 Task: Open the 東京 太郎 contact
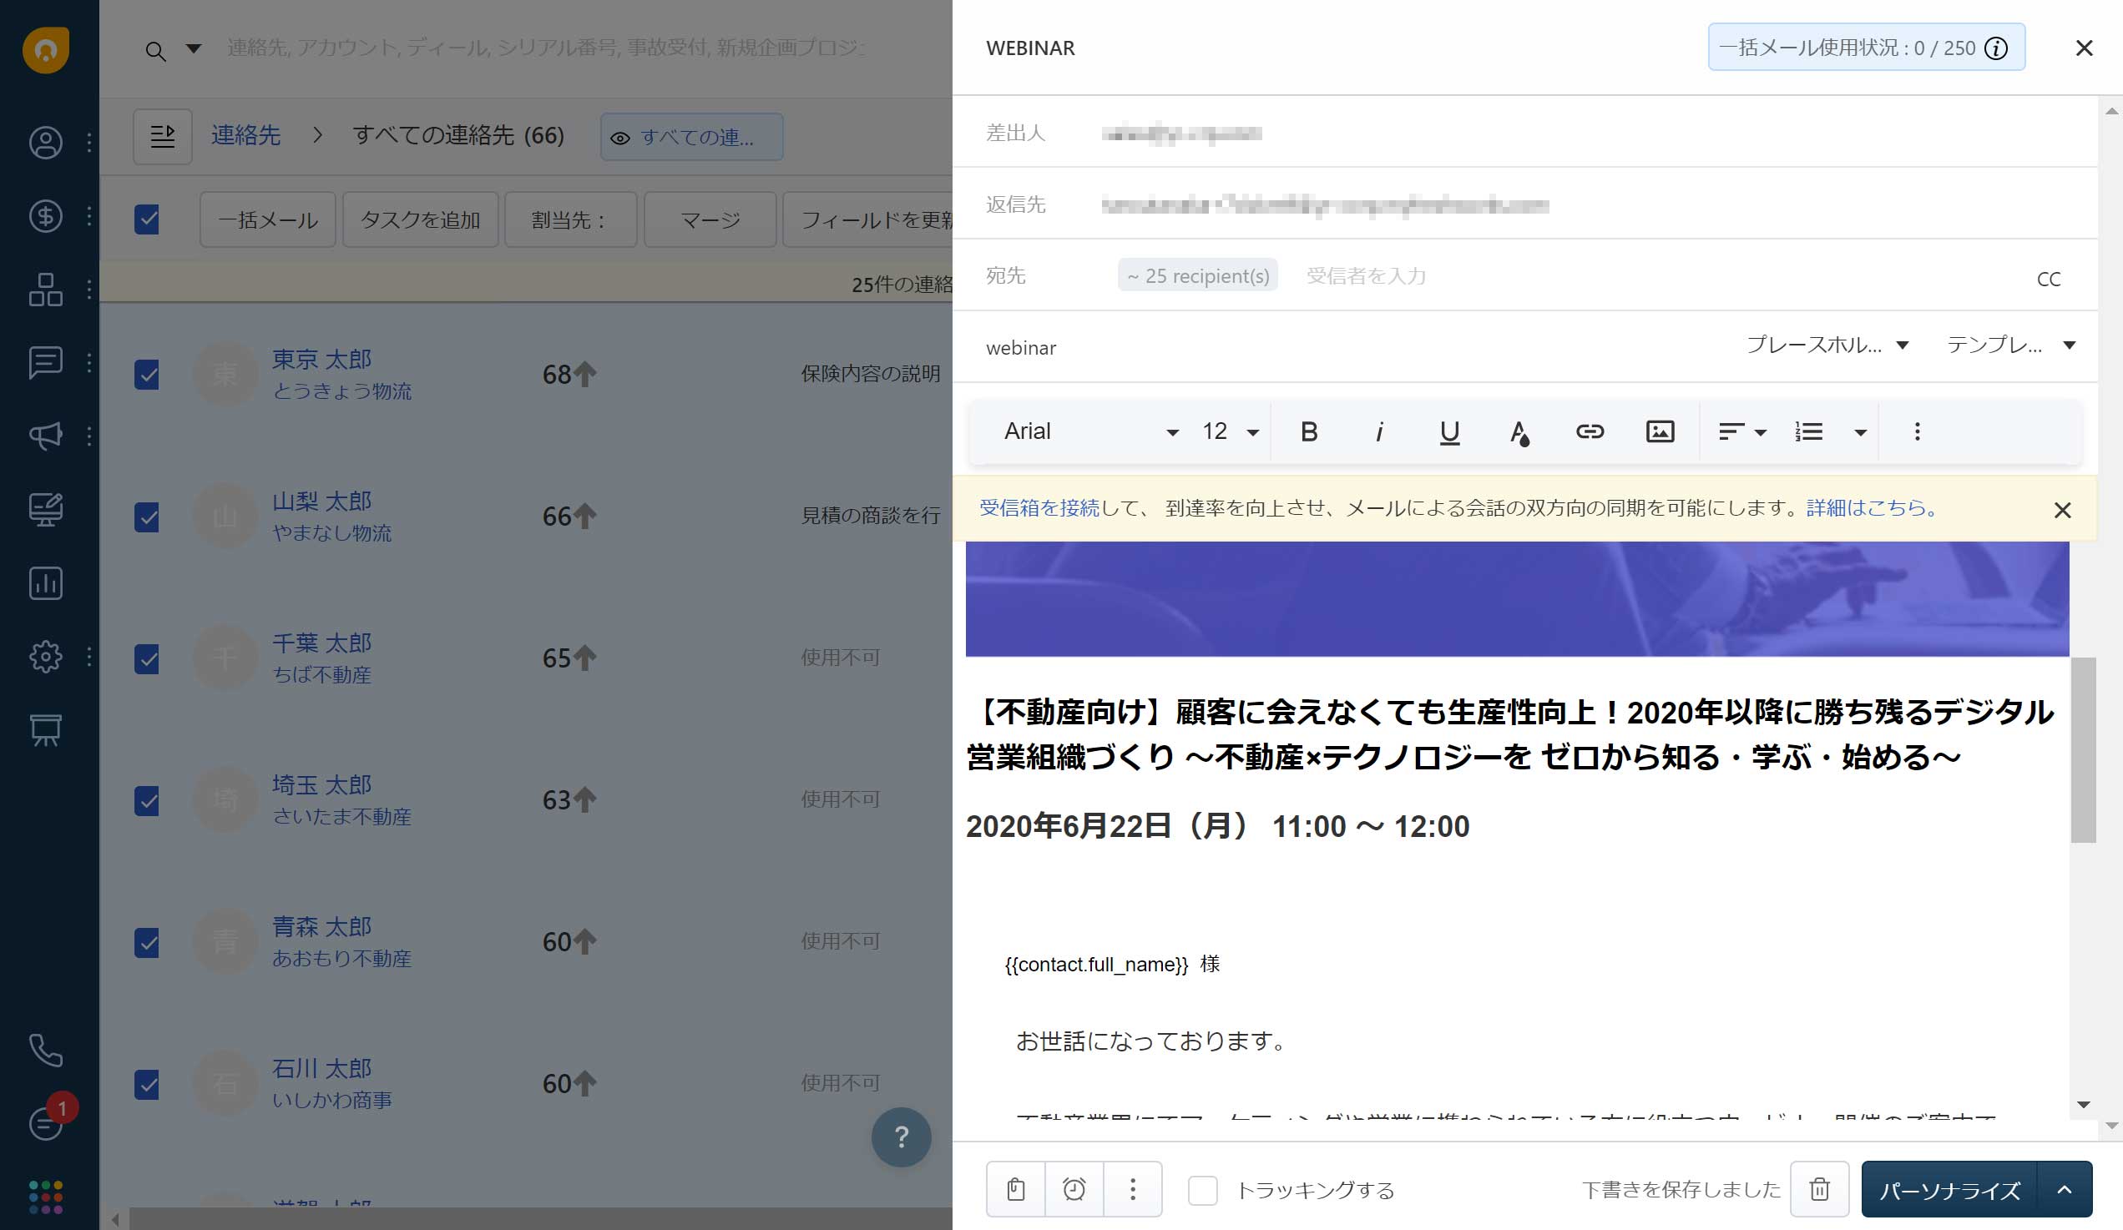tap(321, 360)
